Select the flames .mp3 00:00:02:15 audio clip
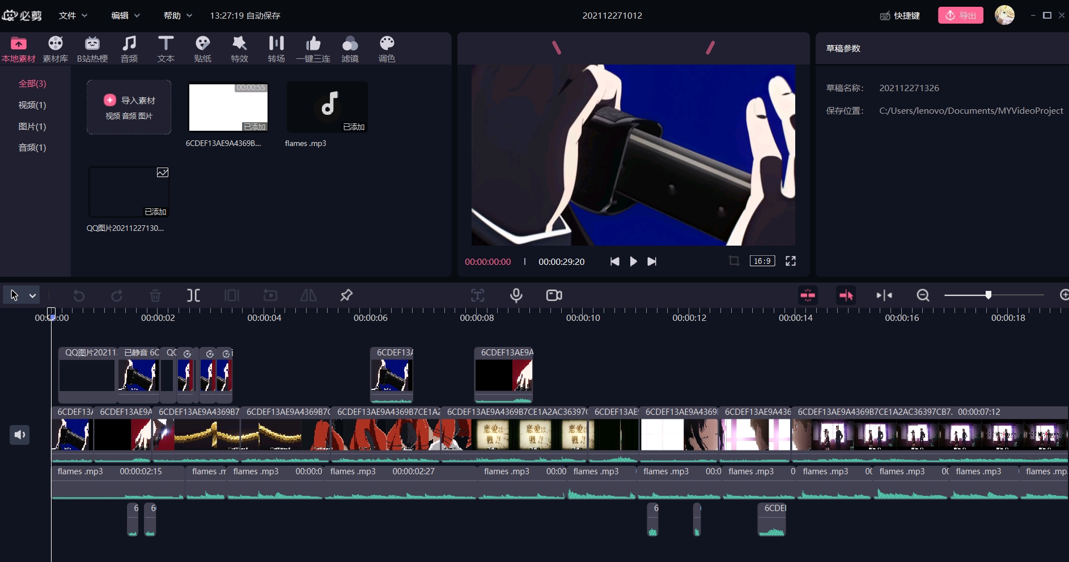 pos(118,482)
